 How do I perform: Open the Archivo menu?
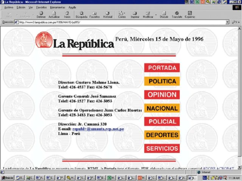[x=9, y=8]
